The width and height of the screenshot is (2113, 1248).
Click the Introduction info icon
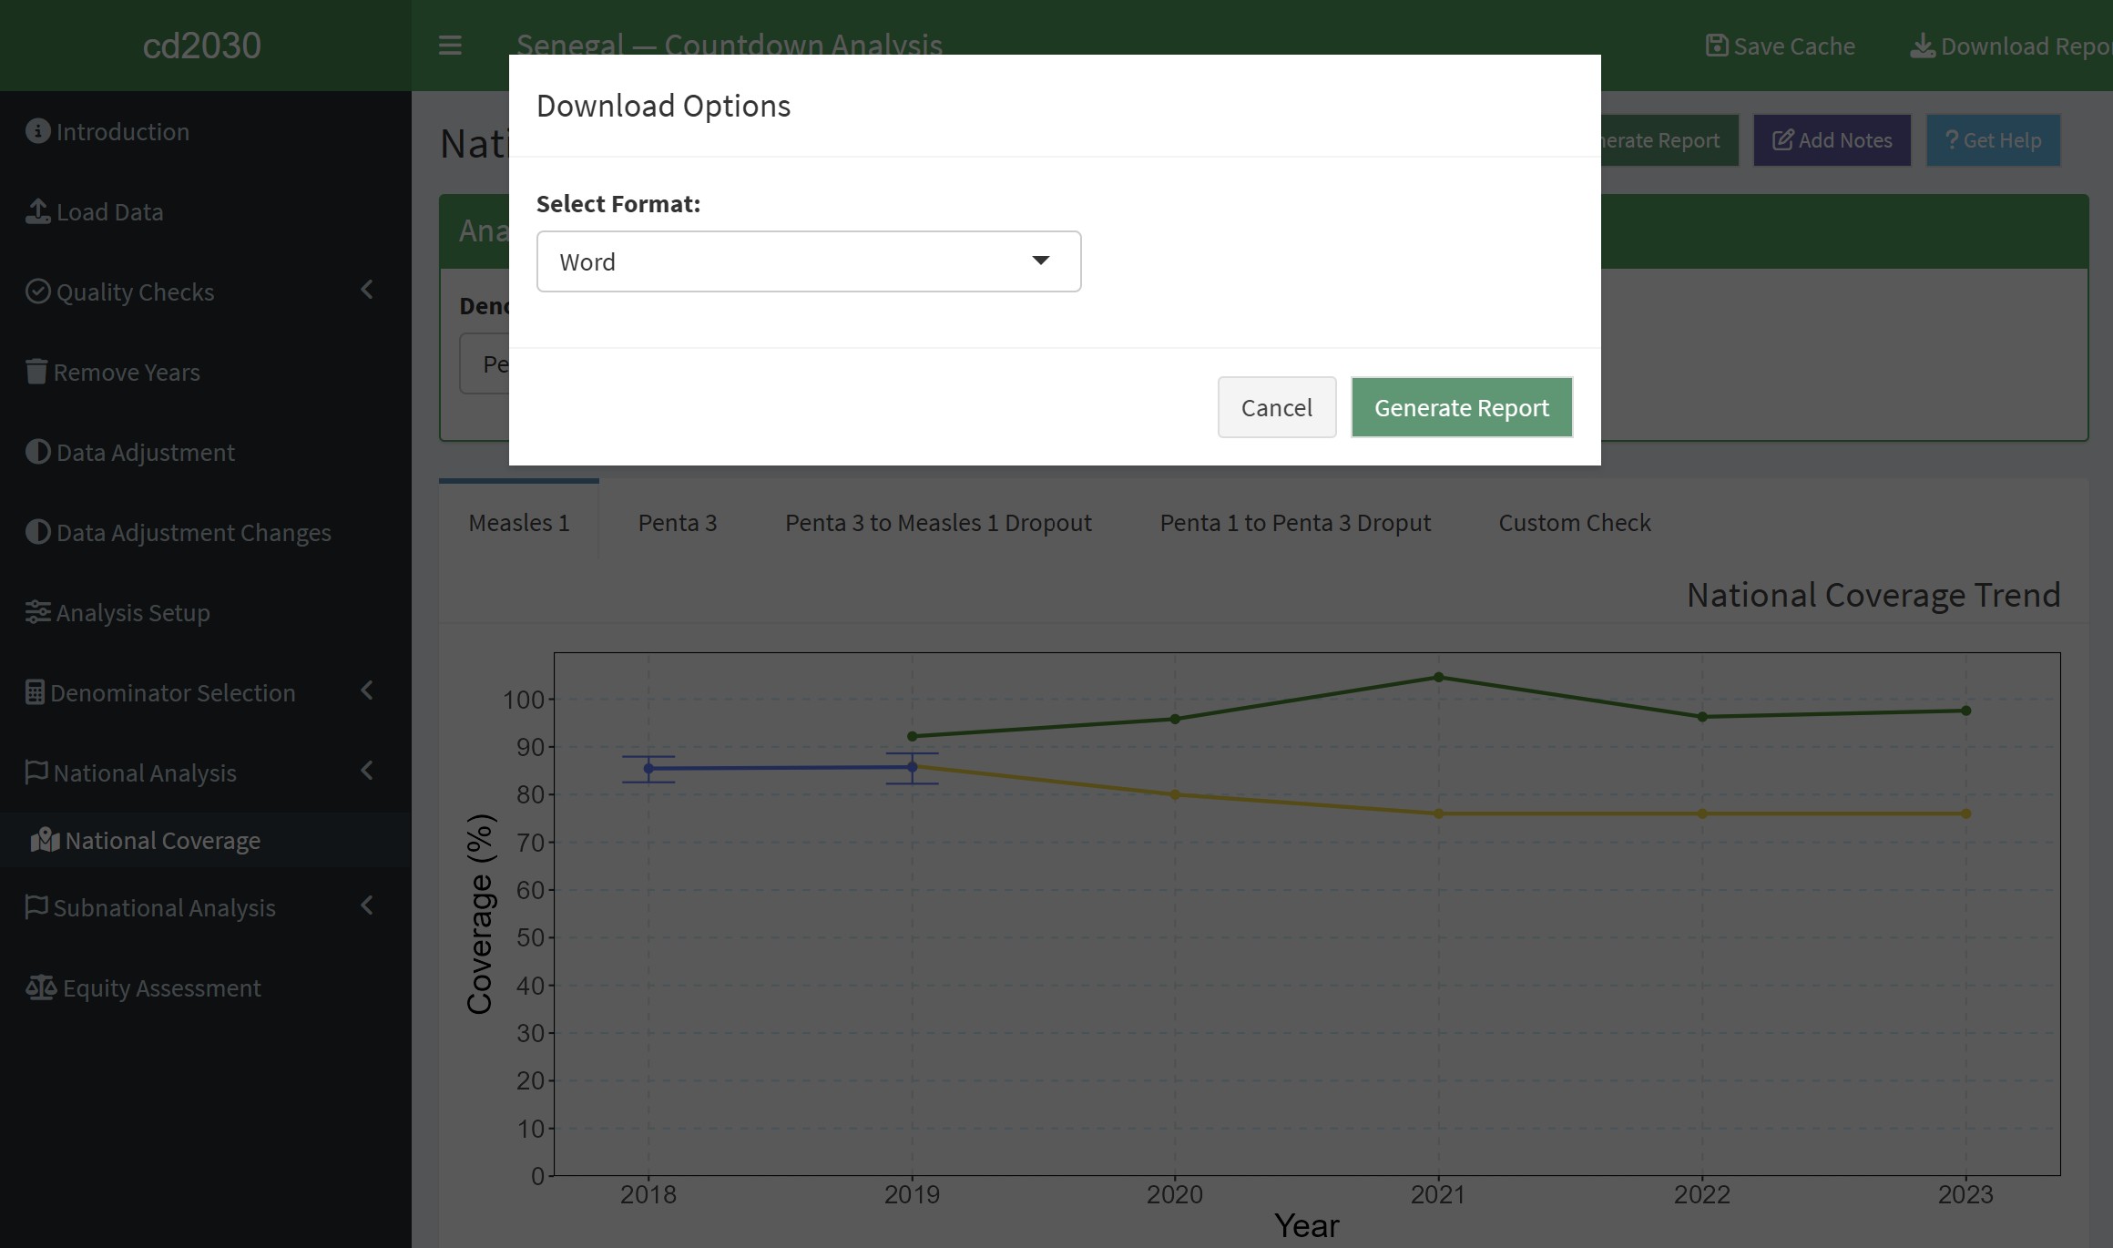click(37, 131)
